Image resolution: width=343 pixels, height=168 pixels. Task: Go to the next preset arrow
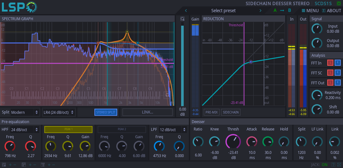coord(260,11)
